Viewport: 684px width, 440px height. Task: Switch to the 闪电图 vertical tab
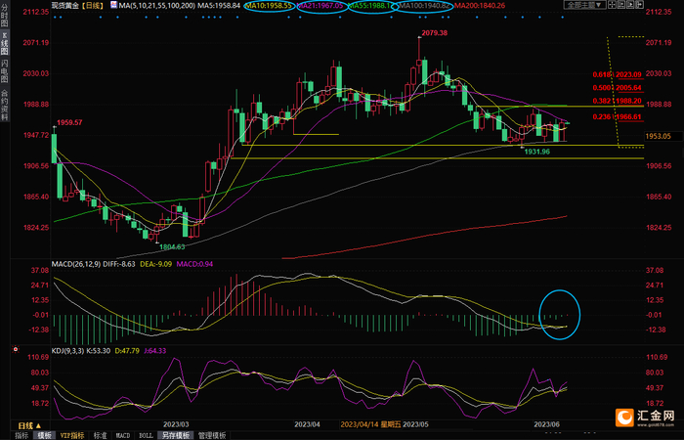coord(4,71)
